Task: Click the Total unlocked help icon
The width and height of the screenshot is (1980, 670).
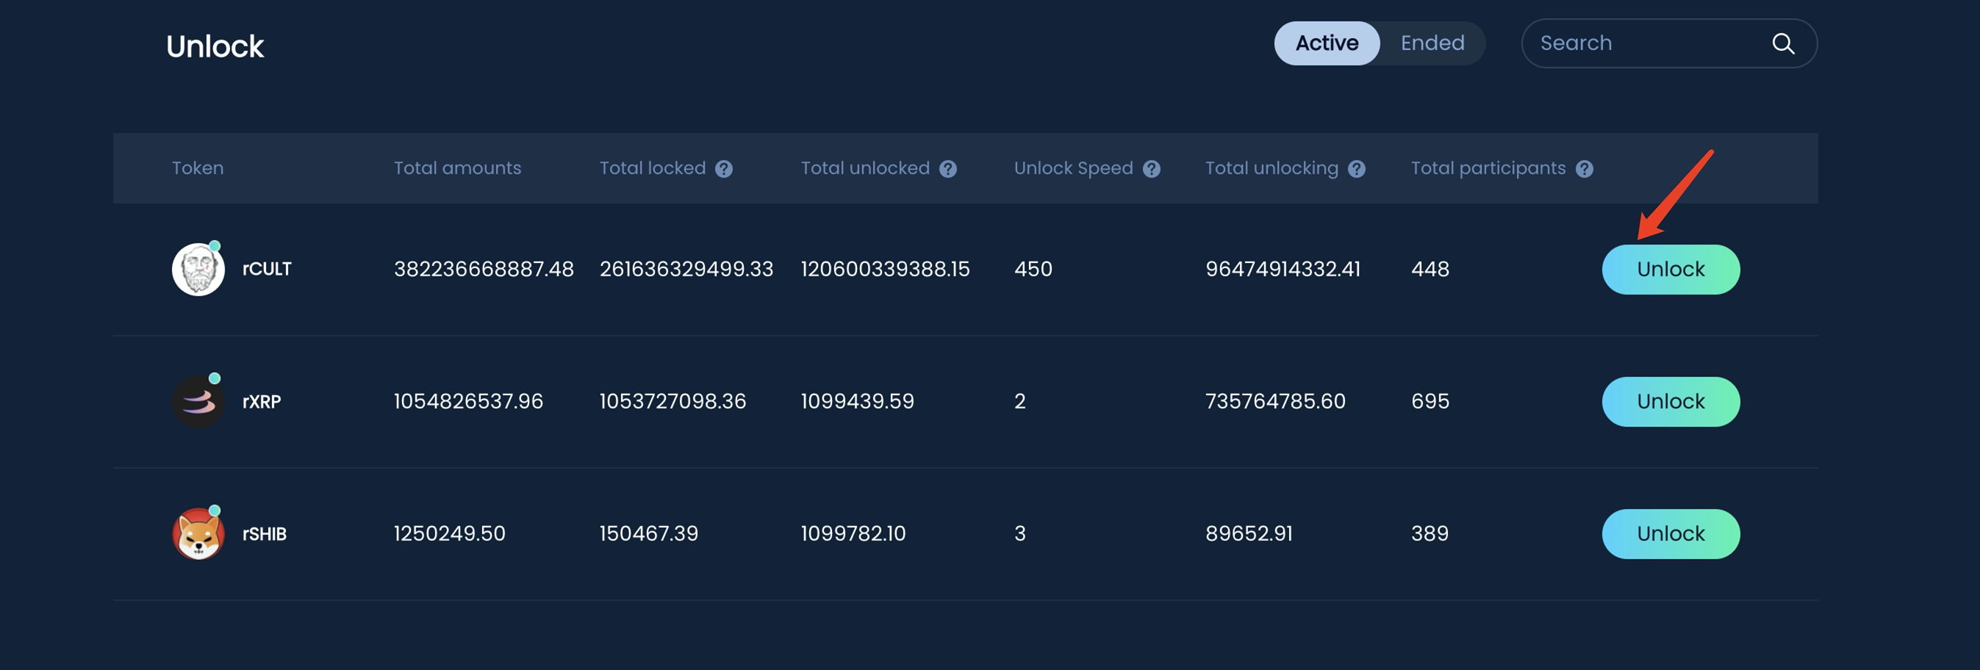Action: click(x=947, y=169)
